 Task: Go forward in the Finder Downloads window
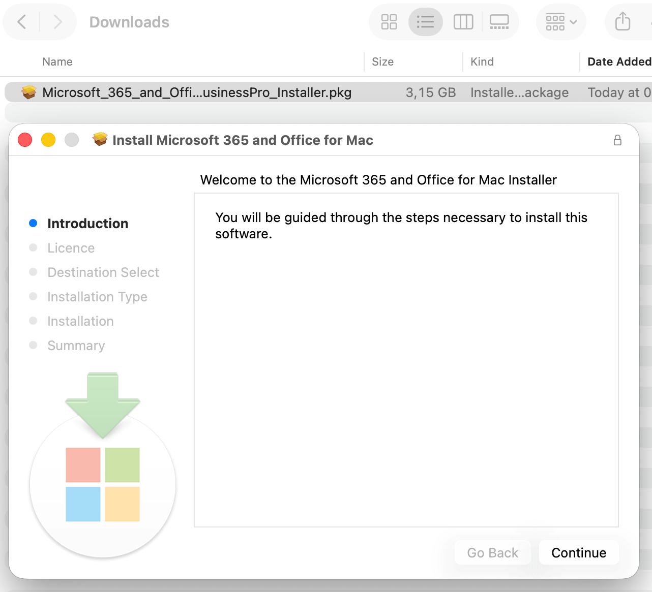(x=58, y=22)
